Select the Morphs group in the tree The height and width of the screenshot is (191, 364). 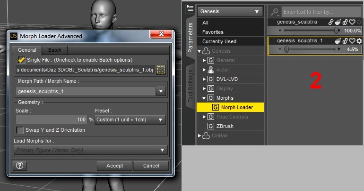(225, 98)
